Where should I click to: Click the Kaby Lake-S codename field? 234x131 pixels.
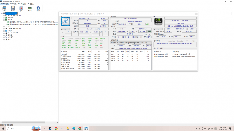coord(88,24)
